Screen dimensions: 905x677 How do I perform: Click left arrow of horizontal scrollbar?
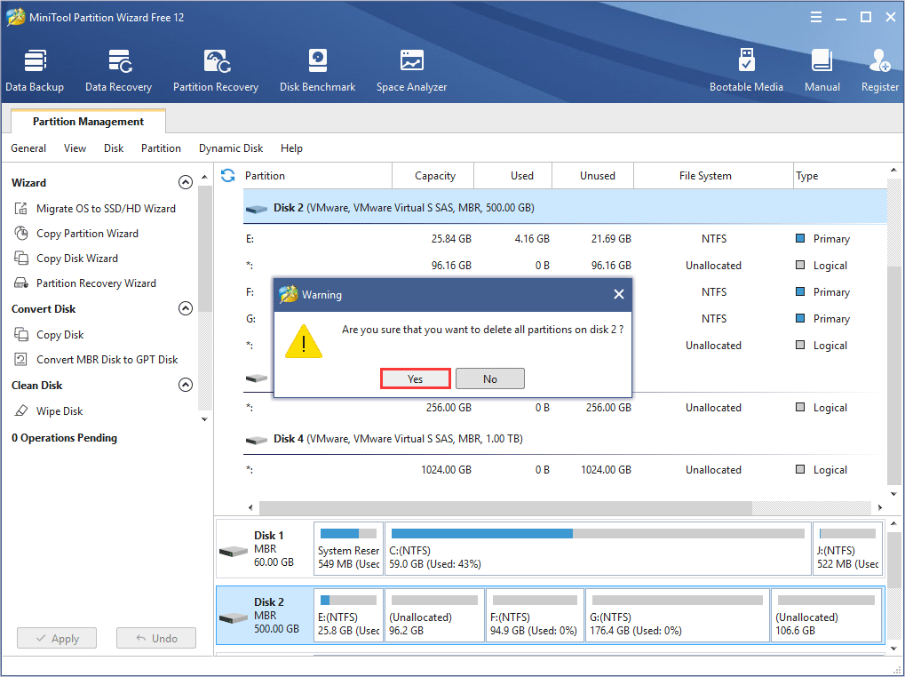coord(250,508)
